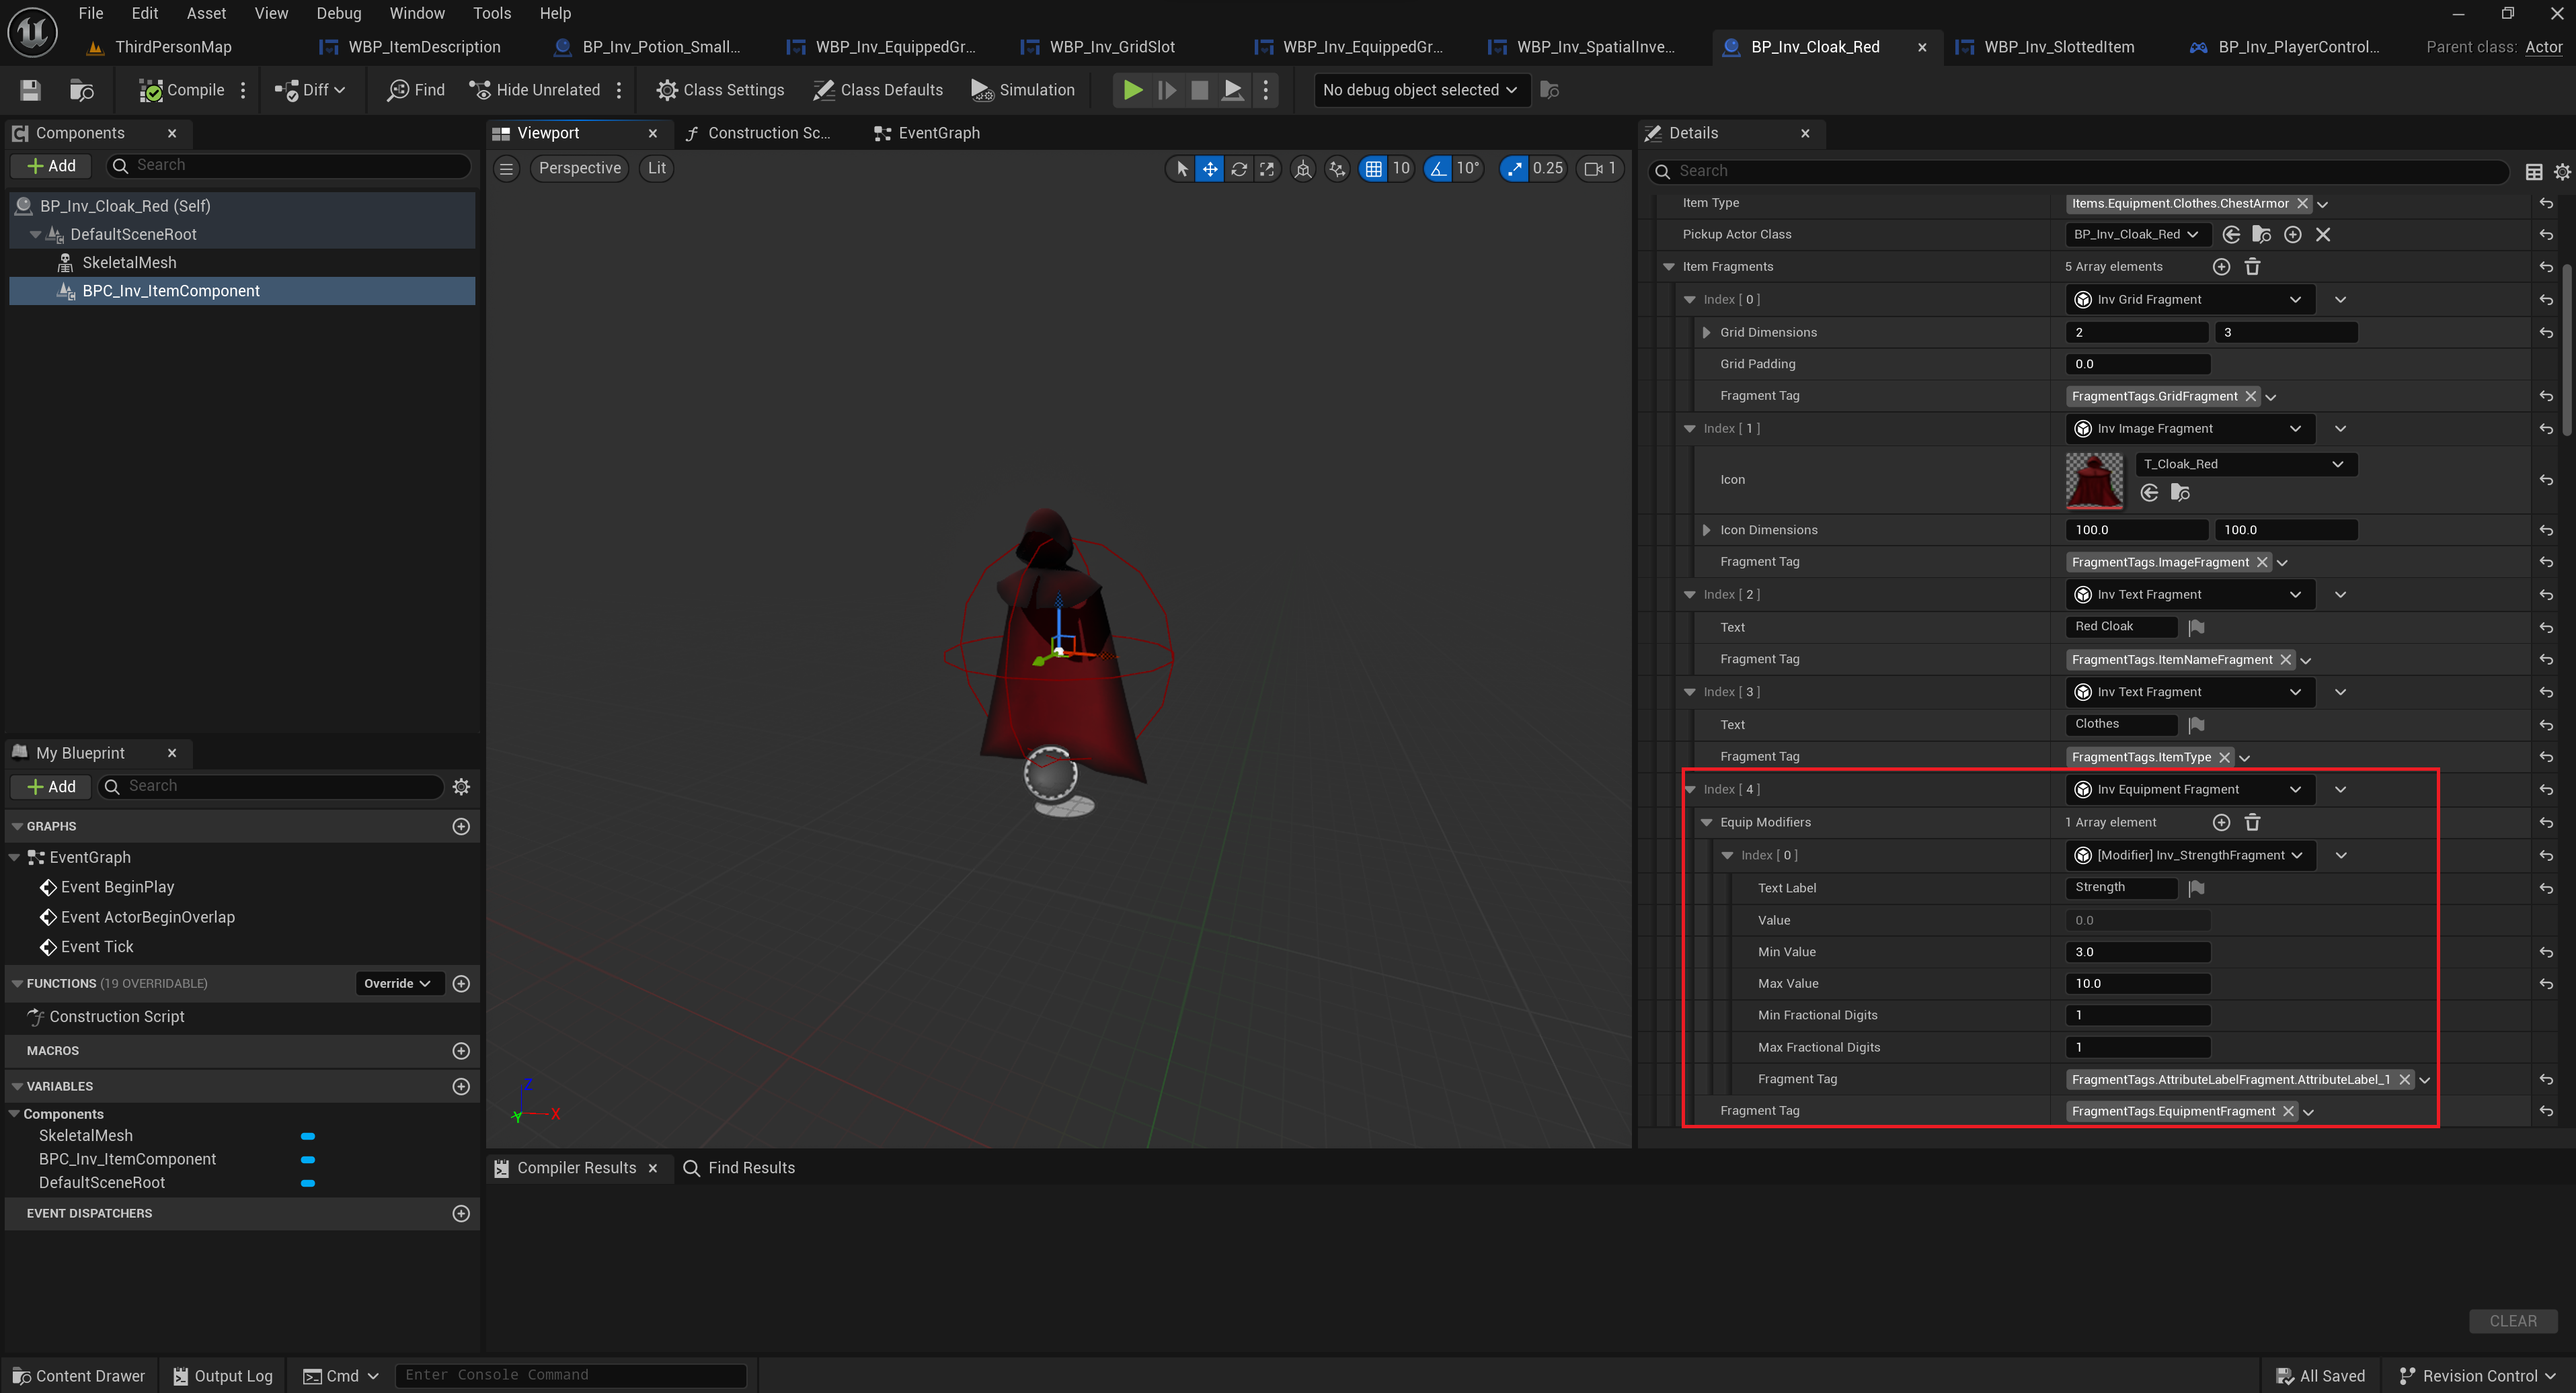
Task: Click the Save asset floppy icon
Action: pos(30,90)
